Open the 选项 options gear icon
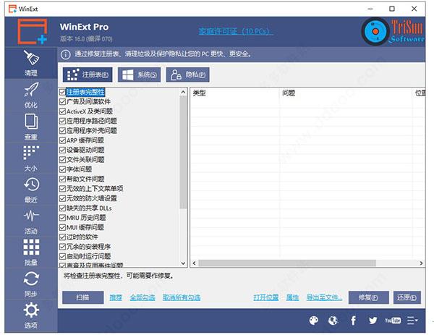This screenshot has width=434, height=335. point(31,315)
